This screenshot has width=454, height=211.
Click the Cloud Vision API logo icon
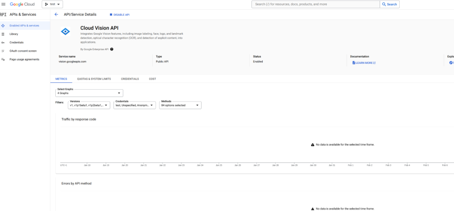coord(65,31)
